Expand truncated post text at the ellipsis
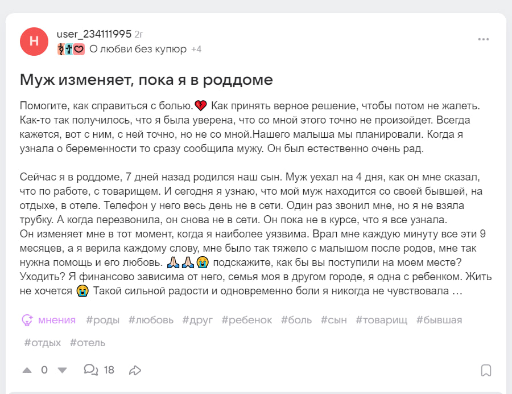The width and height of the screenshot is (512, 394). 456,292
